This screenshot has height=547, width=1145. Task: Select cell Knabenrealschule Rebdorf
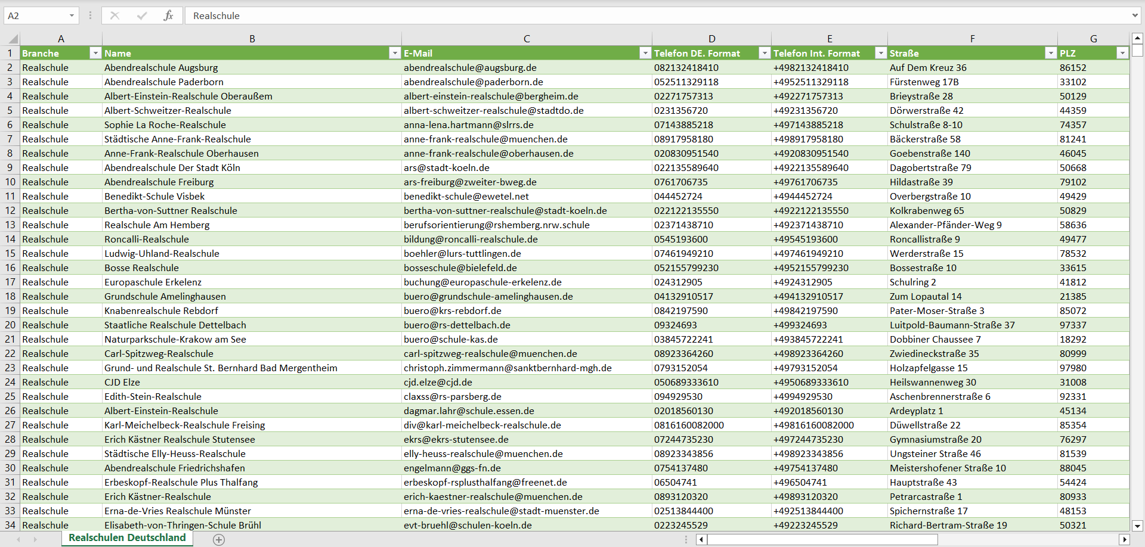click(x=252, y=310)
